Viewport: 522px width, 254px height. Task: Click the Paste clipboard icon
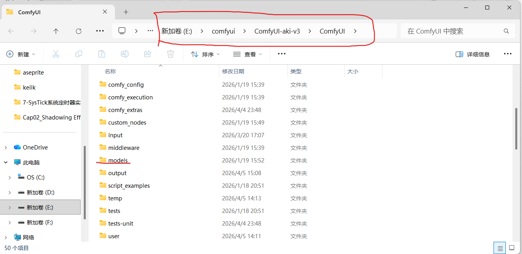[102, 54]
